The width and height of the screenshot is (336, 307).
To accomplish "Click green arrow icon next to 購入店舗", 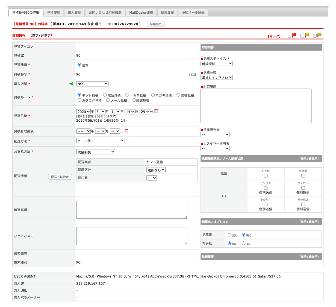I will (x=71, y=84).
